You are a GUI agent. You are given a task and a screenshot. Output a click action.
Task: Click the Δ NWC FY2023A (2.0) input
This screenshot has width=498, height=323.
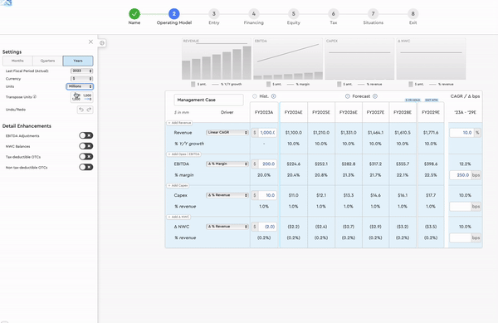click(x=267, y=227)
